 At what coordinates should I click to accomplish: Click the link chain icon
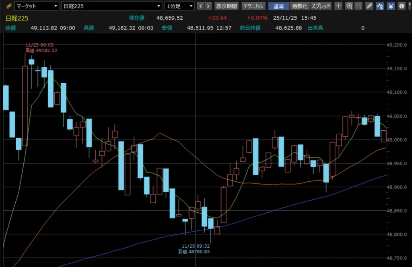coord(8,6)
